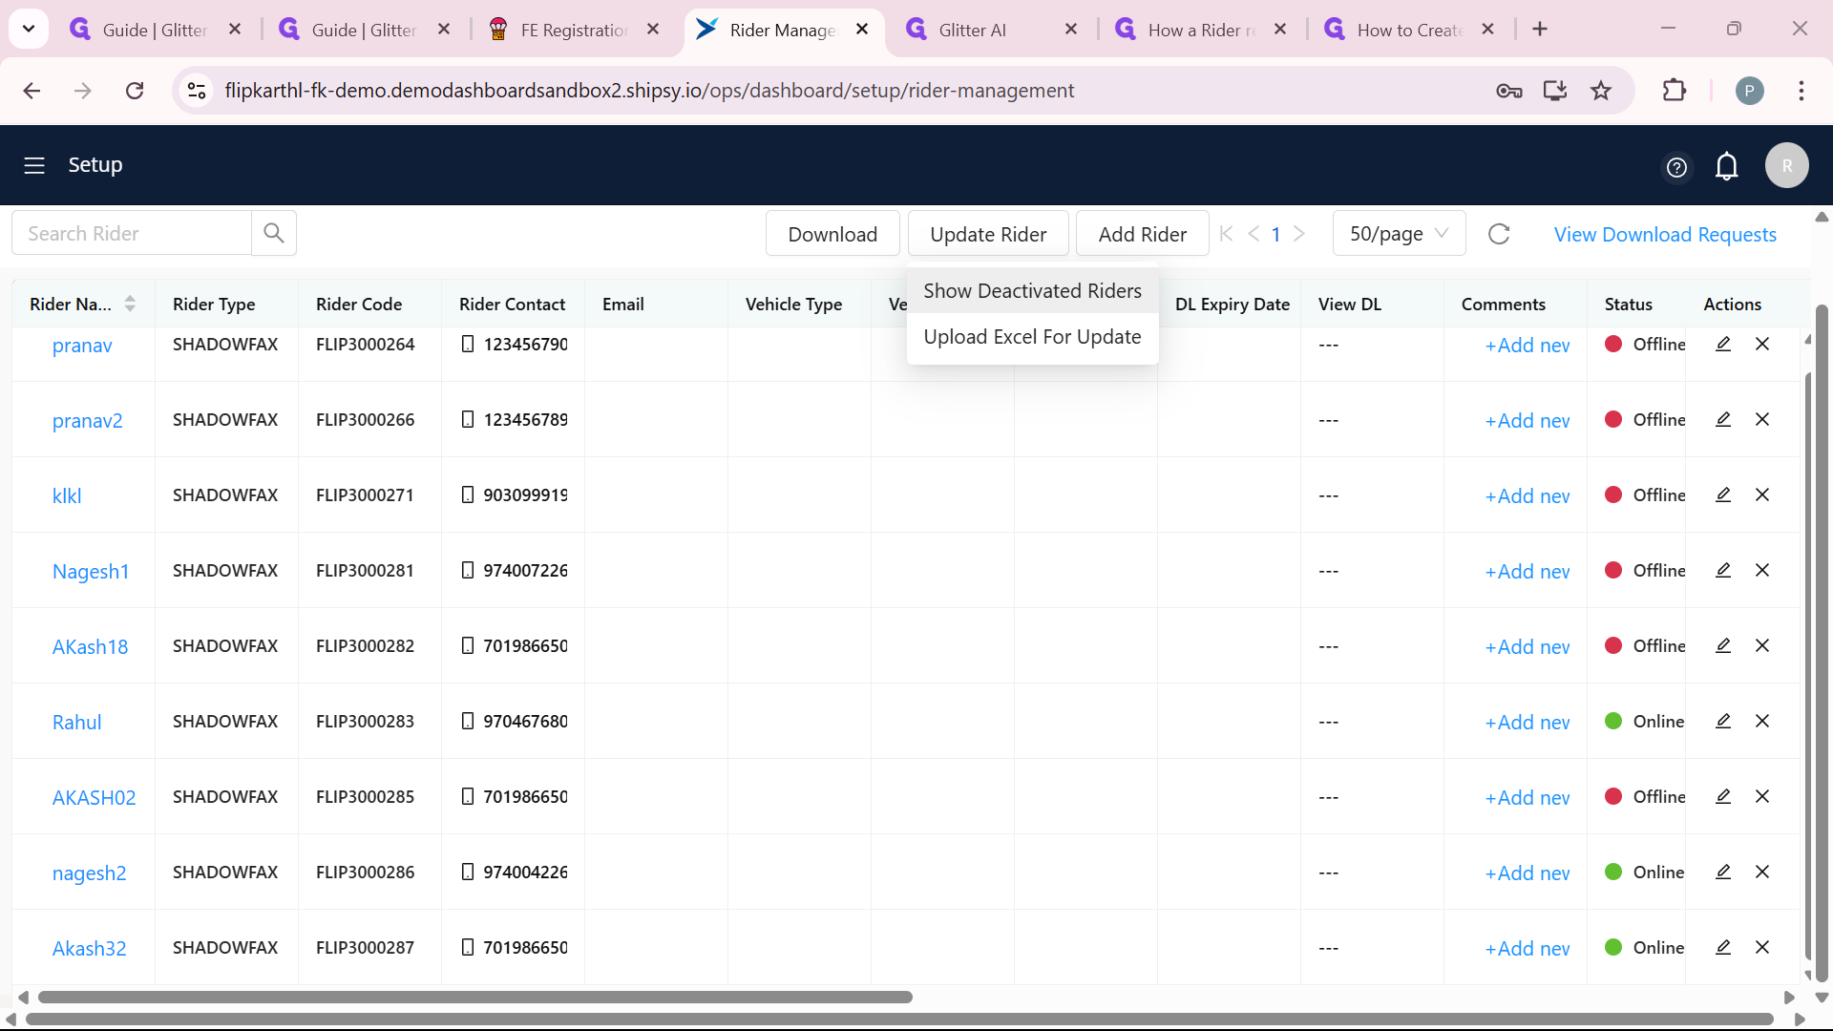This screenshot has height=1031, width=1833.
Task: Click the table horizontal scrollbar
Action: [x=475, y=997]
